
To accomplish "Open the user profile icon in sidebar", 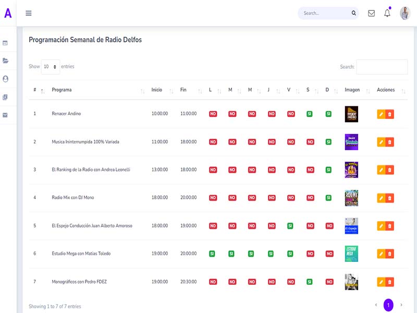I will point(6,79).
